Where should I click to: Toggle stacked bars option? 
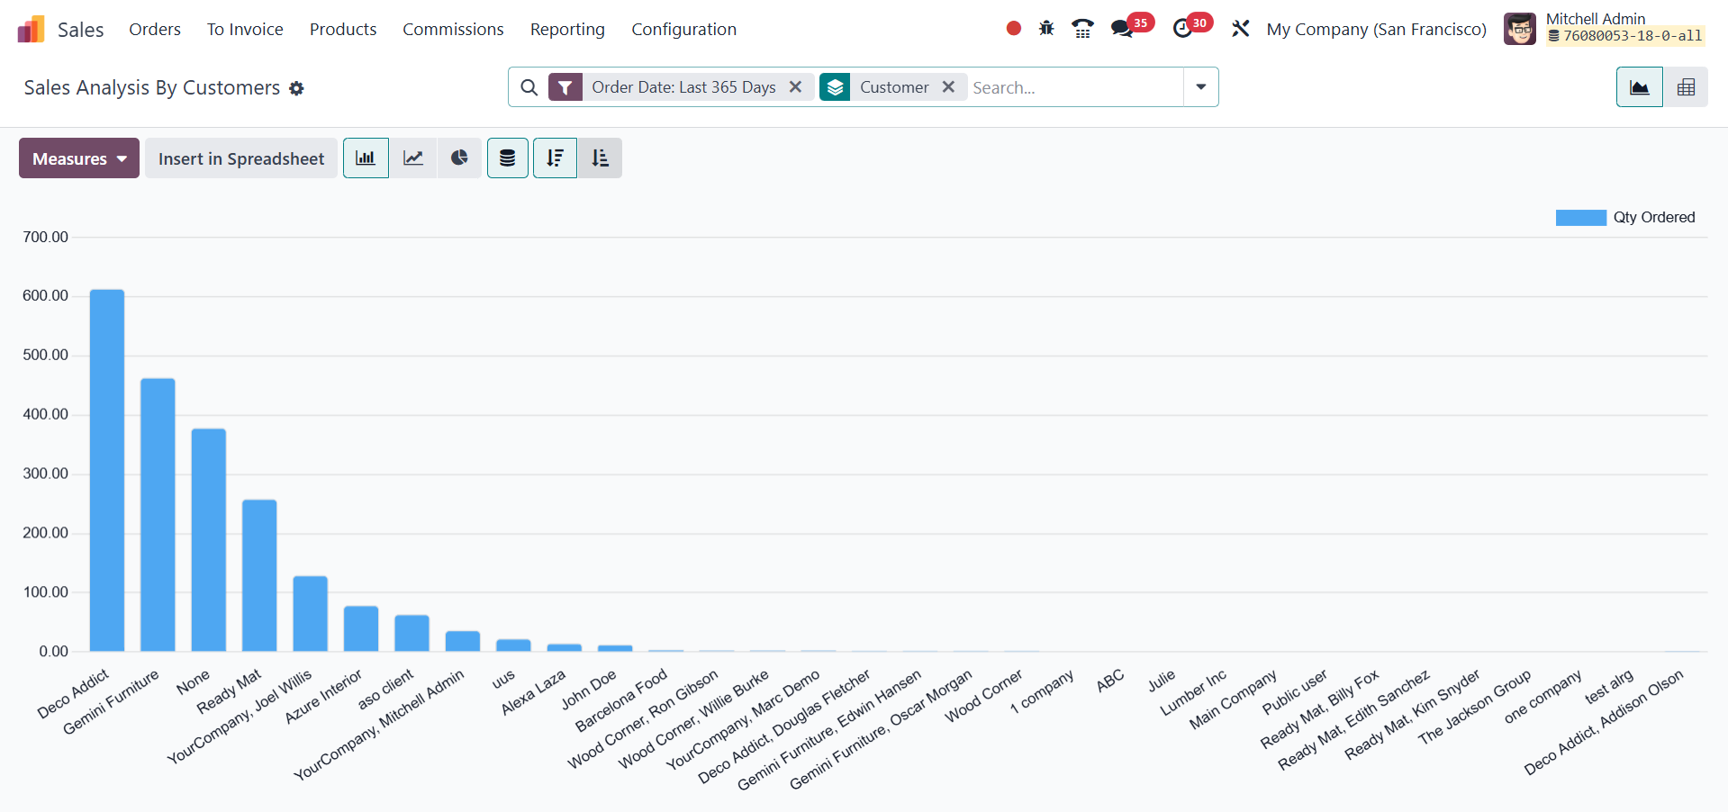coord(508,158)
